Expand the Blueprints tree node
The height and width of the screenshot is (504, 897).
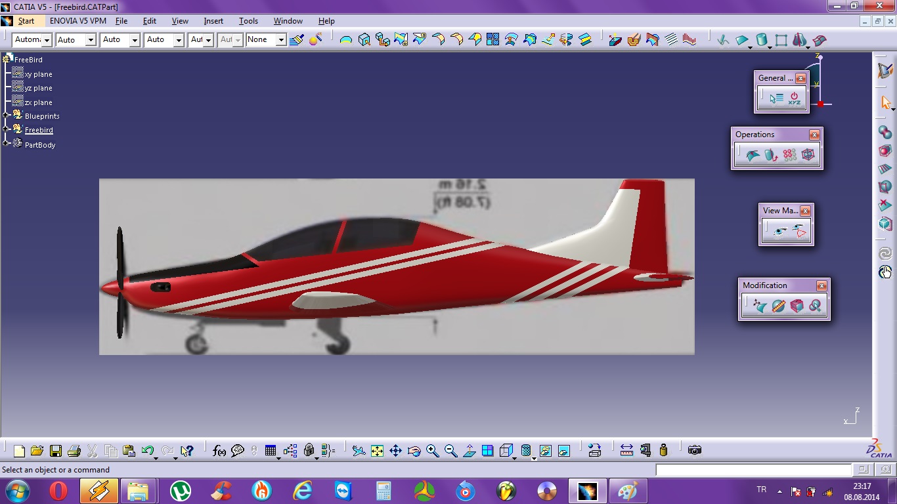pos(6,116)
